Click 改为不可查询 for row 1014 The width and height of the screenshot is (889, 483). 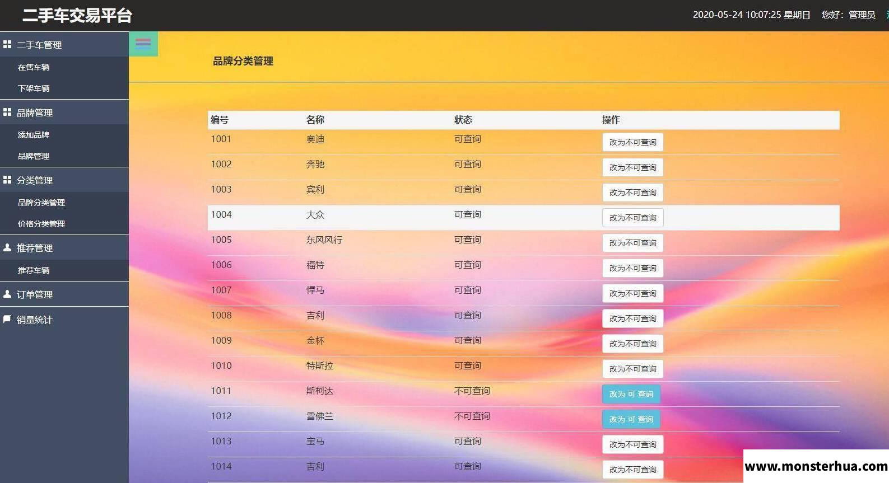pos(633,470)
